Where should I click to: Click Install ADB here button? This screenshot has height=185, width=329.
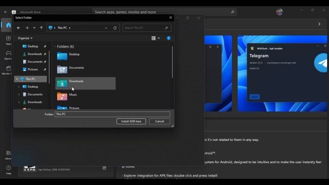pos(131,121)
